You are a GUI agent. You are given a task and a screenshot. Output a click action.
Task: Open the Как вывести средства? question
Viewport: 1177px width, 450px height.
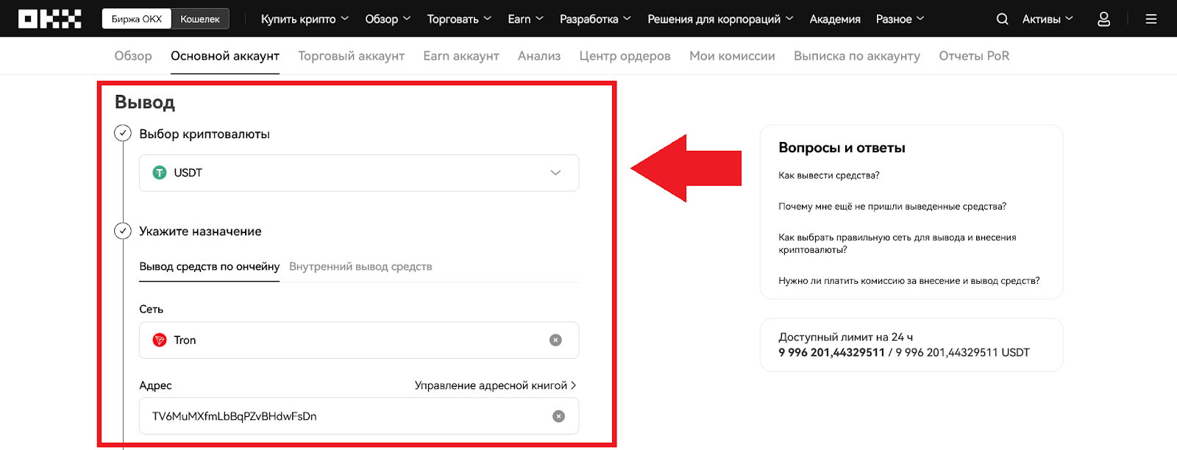(828, 175)
